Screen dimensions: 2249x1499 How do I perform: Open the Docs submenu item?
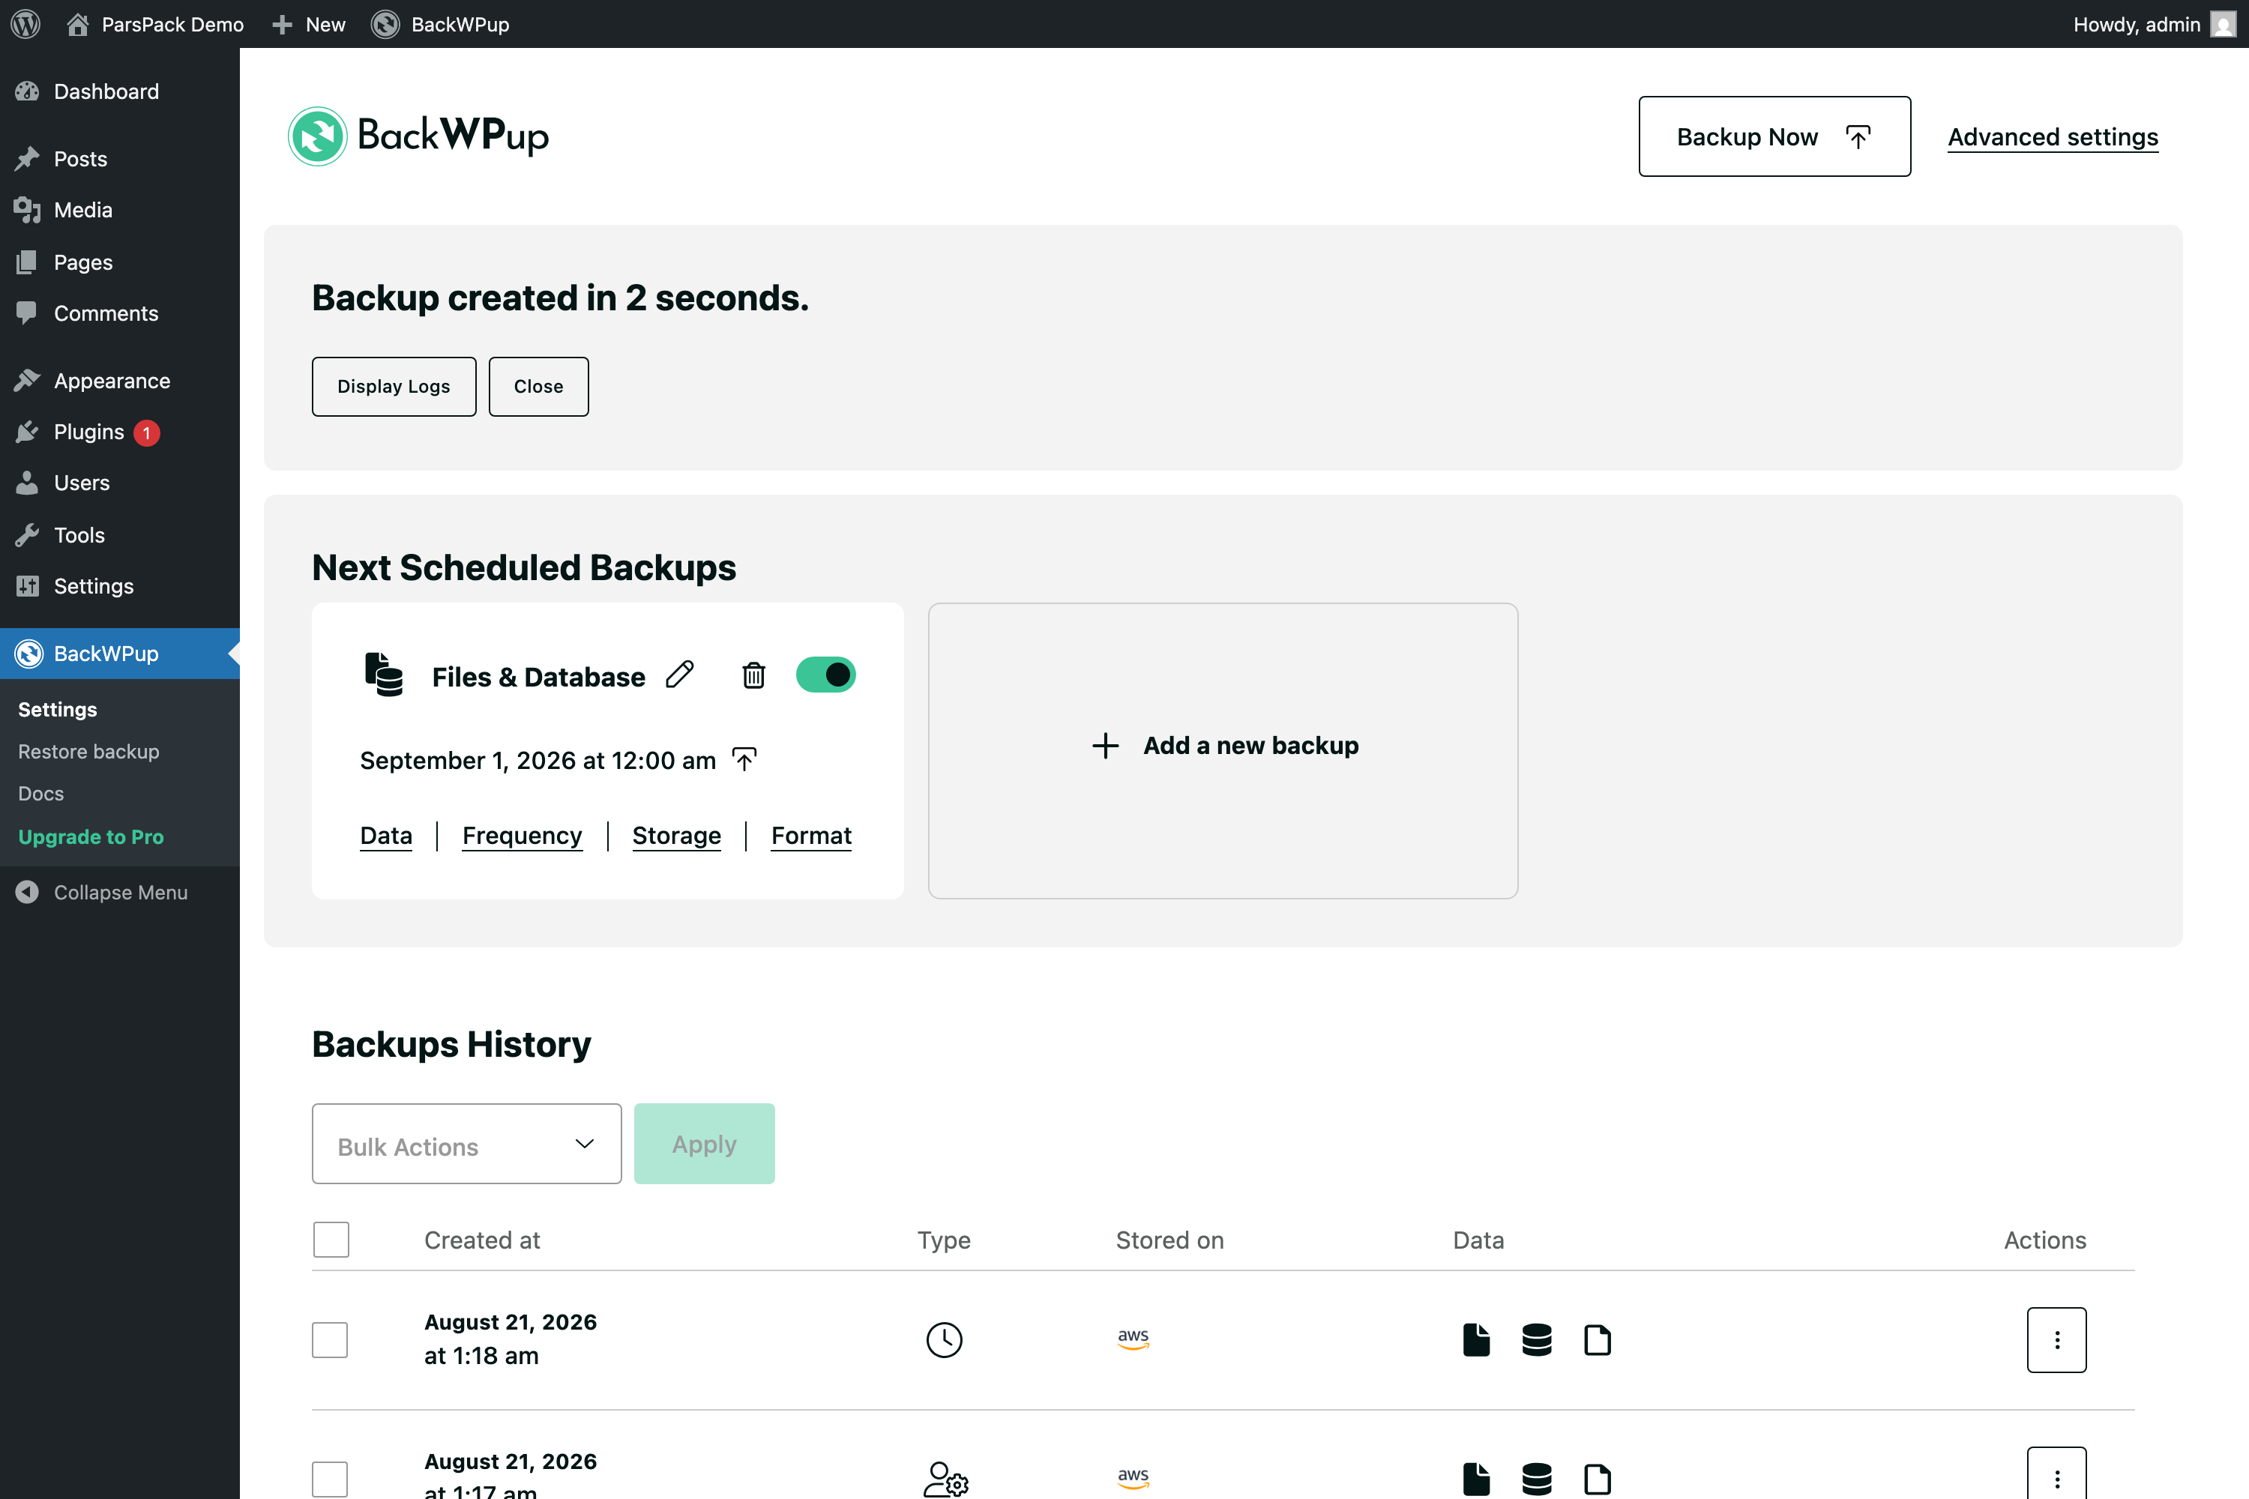pos(41,794)
